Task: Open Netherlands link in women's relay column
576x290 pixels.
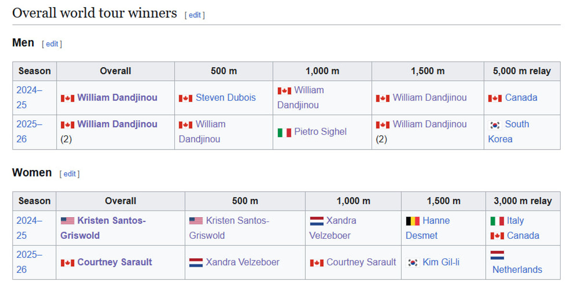Action: [x=517, y=270]
